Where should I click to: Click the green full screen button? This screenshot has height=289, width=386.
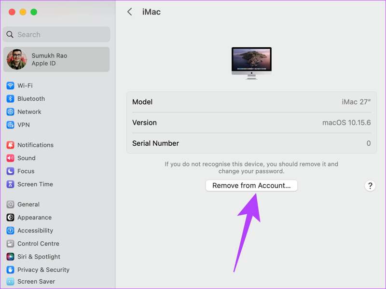34,12
